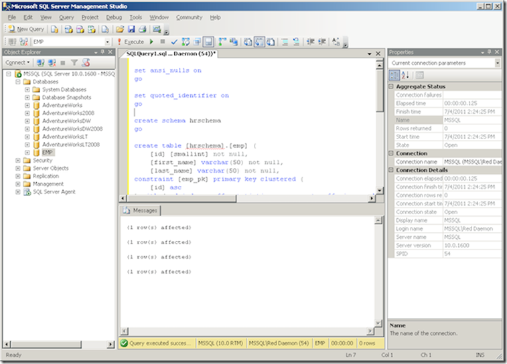Toggle Include Actual Execution Plan icon
Viewport: 507px width, 364px height.
click(x=222, y=41)
